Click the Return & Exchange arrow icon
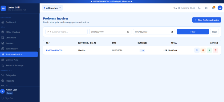Screen dimensions: 224x102 point(3,65)
